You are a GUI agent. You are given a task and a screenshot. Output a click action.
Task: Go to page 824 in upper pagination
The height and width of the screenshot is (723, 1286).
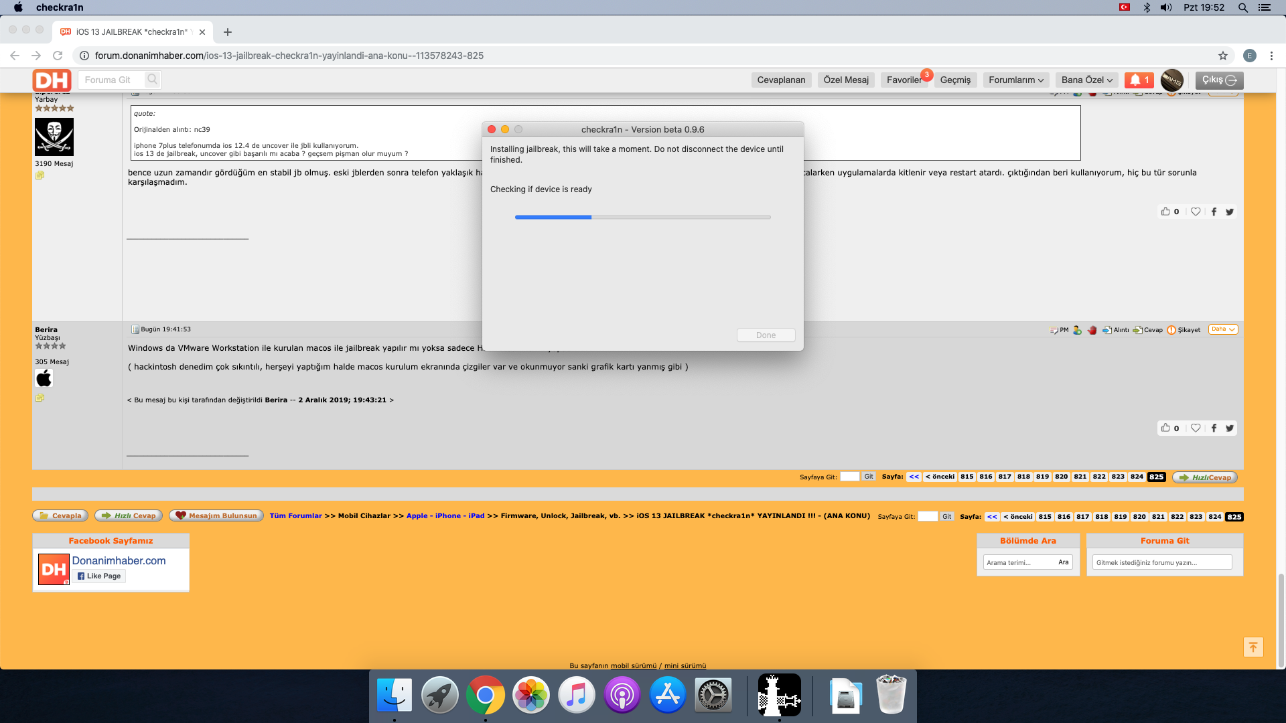pyautogui.click(x=1137, y=477)
